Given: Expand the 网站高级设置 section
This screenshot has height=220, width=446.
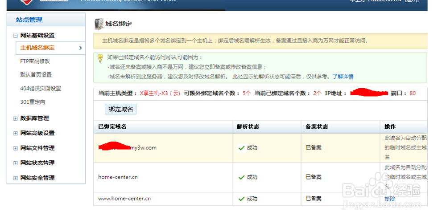Looking at the screenshot, I should pos(15,134).
